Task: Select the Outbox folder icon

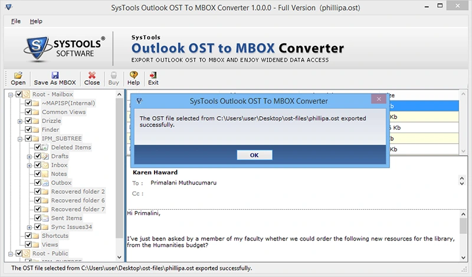Action: 45,183
